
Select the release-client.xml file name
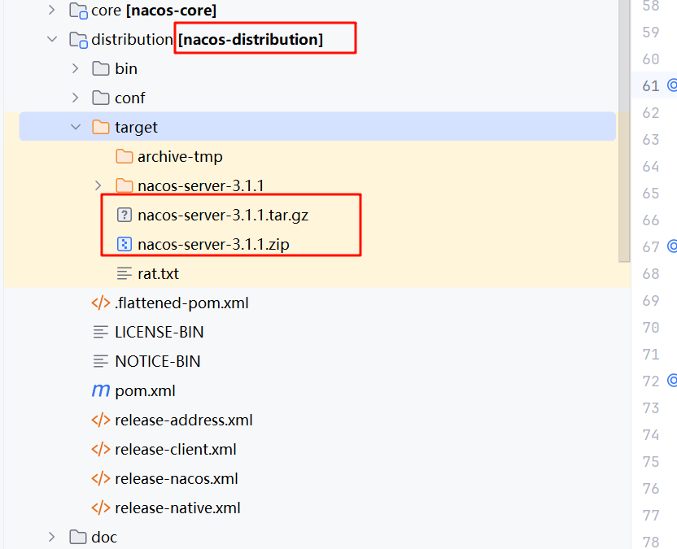pyautogui.click(x=175, y=449)
